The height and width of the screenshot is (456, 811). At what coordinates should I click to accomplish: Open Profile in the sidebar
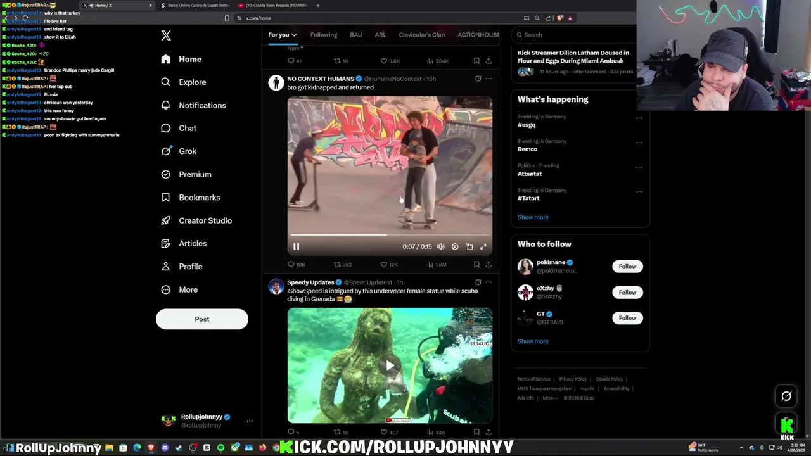[182, 267]
